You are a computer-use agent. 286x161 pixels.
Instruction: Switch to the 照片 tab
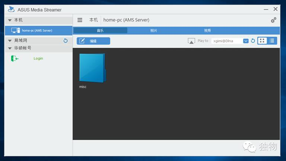tap(154, 31)
